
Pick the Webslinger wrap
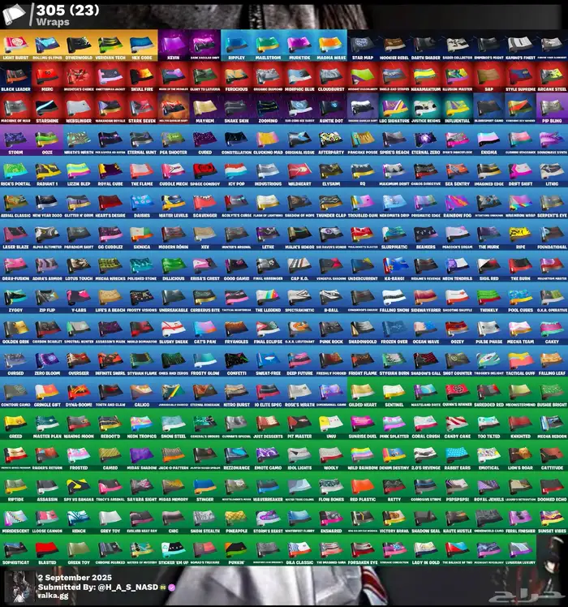(x=79, y=109)
